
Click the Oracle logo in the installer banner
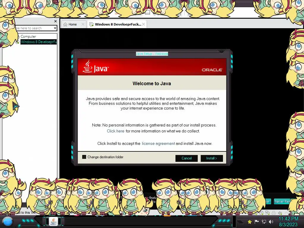pyautogui.click(x=212, y=70)
